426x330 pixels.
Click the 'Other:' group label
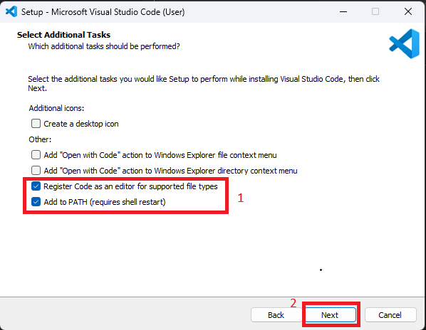(40, 139)
